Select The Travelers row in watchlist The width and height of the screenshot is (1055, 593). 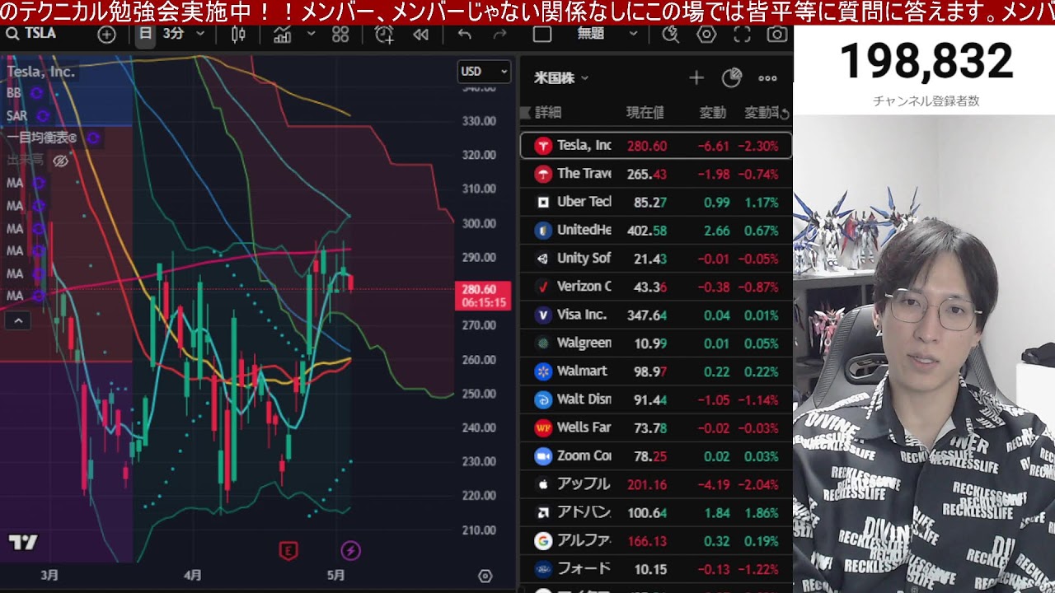coord(656,174)
